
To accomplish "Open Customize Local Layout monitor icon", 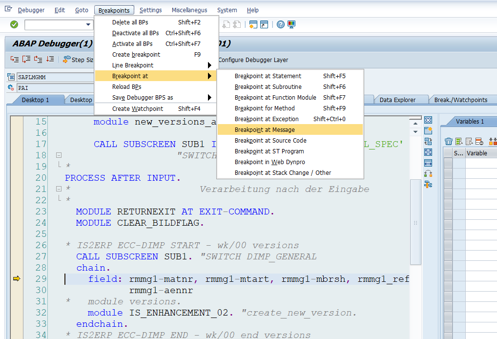I will pos(291,24).
